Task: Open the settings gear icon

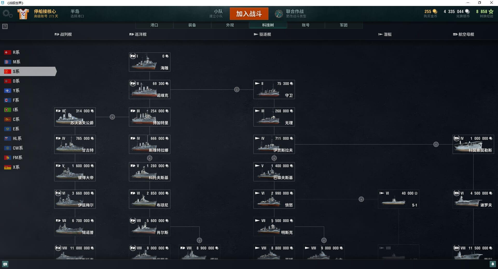Action: (x=7, y=14)
